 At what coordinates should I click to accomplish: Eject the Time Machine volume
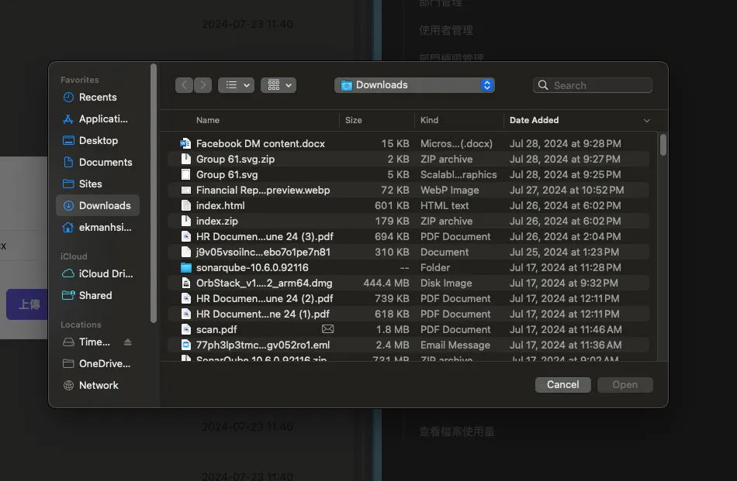pyautogui.click(x=128, y=342)
